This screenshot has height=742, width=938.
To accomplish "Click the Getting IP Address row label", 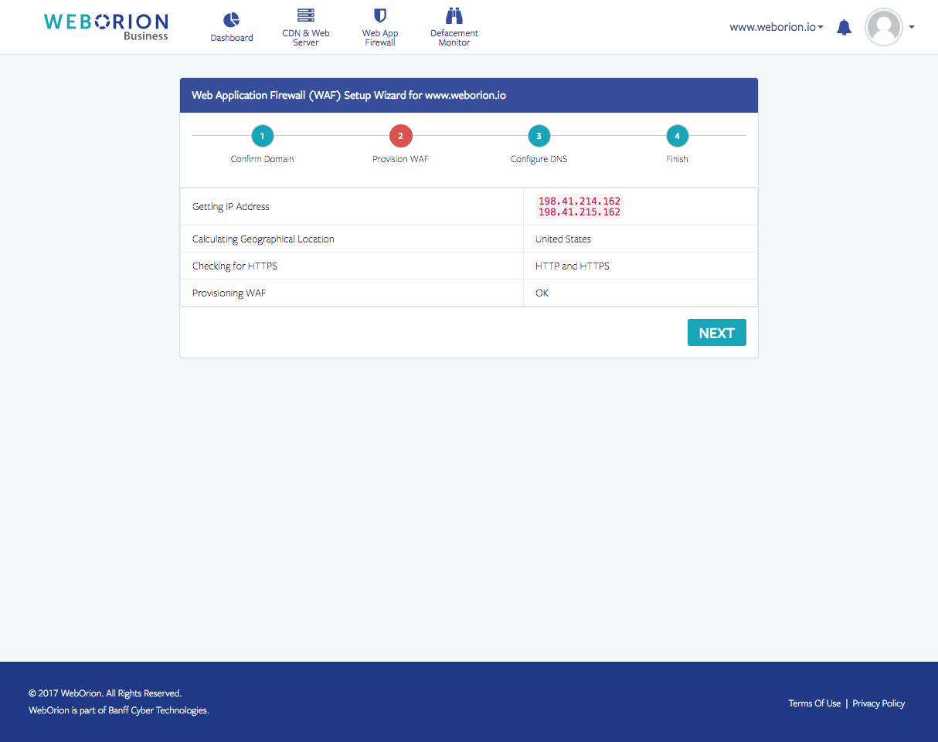I will (231, 207).
